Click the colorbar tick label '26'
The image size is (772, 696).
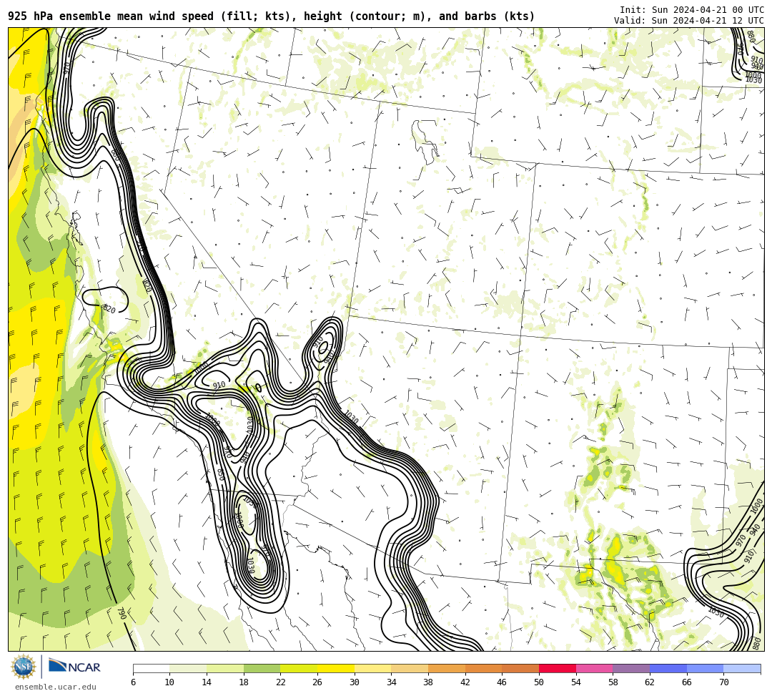pyautogui.click(x=317, y=682)
